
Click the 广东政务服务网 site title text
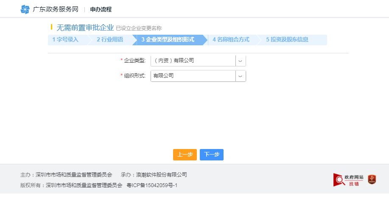56,9
